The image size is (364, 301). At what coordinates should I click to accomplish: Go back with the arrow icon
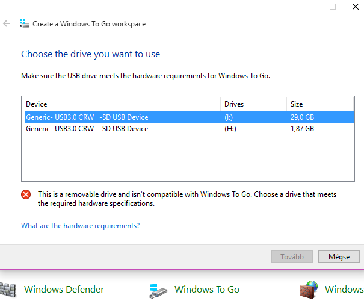pyautogui.click(x=7, y=23)
